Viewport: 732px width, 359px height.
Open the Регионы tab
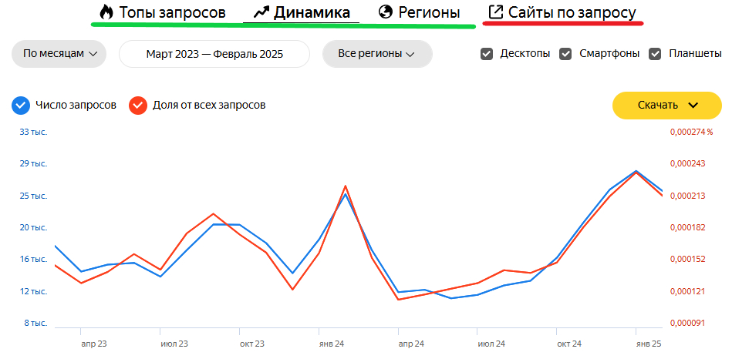click(429, 13)
